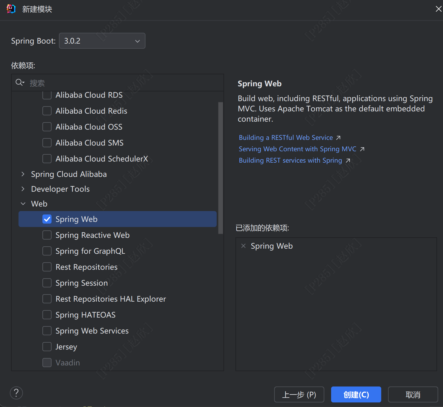Click the search magnifier icon
This screenshot has width=443, height=407.
[20, 83]
